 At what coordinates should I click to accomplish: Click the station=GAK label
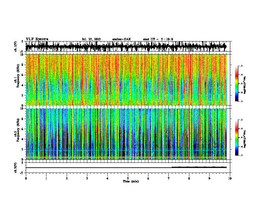[x=122, y=39]
